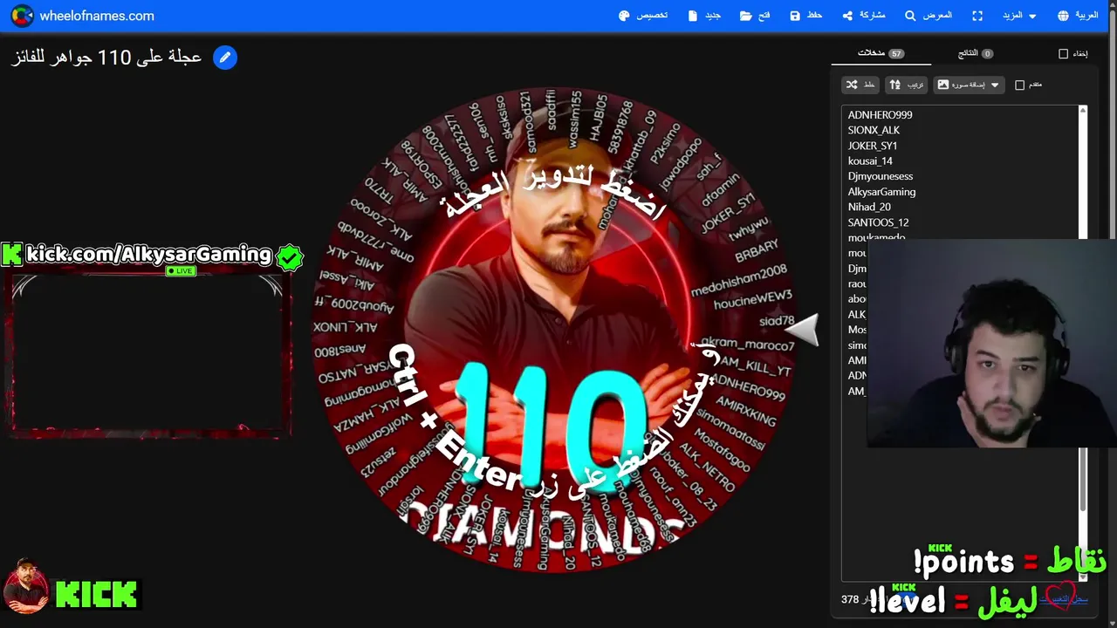Change language from العربية globe menu
1117x628 pixels.
(1078, 16)
